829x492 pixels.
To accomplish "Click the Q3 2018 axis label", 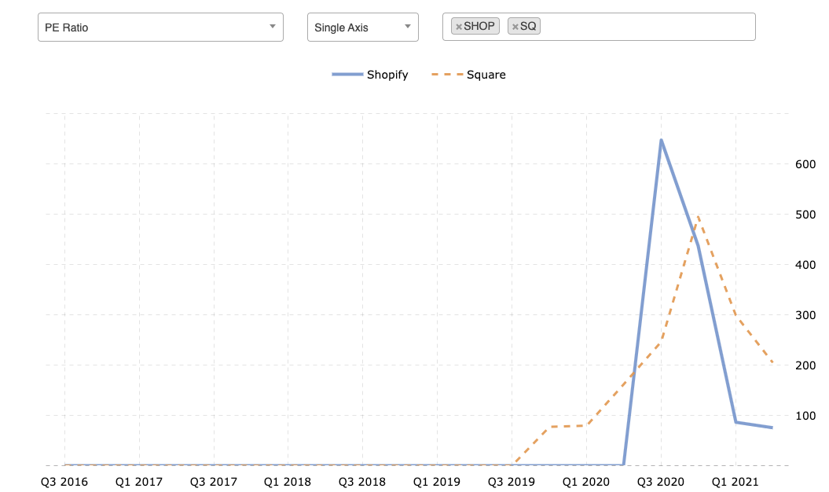I will (x=362, y=482).
